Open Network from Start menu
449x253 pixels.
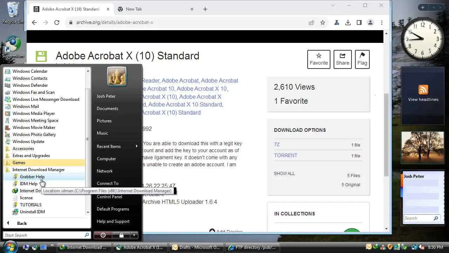coord(105,171)
